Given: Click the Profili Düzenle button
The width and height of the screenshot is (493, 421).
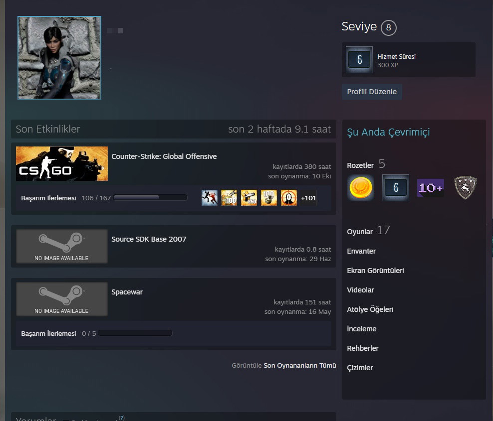Looking at the screenshot, I should 372,92.
